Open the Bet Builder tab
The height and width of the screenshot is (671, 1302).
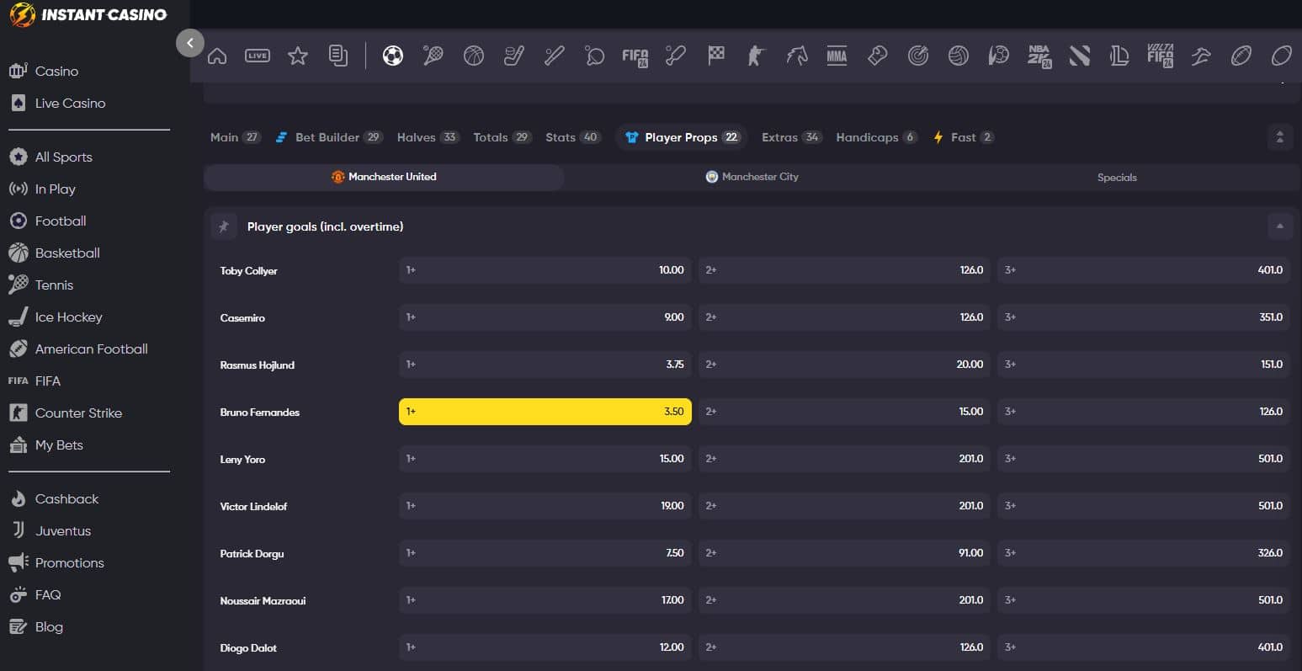330,137
